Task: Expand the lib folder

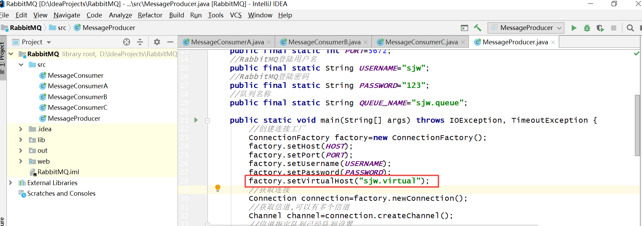Action: [x=21, y=140]
